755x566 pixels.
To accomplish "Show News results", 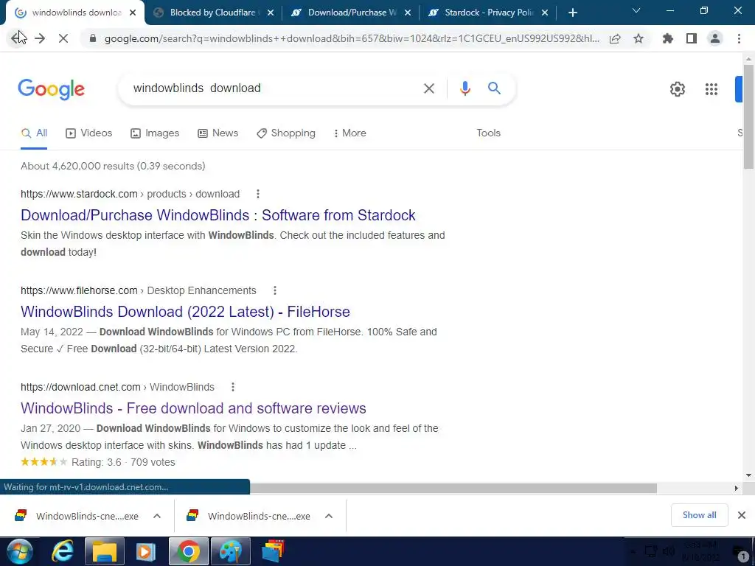I will pos(218,133).
